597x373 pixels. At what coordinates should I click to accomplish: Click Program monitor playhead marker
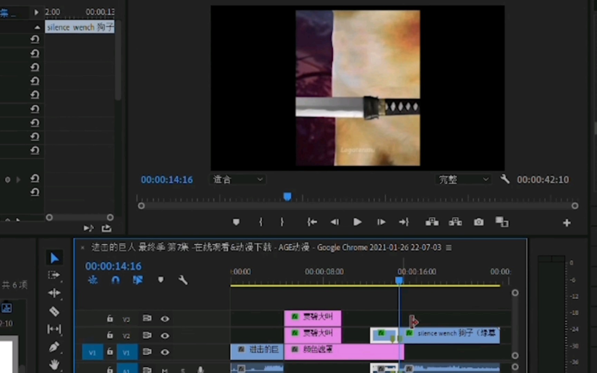[287, 196]
